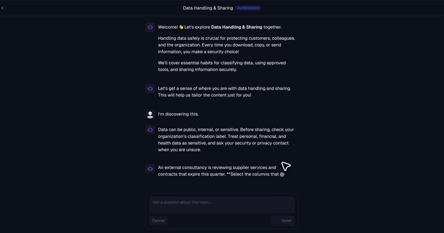The height and width of the screenshot is (233, 444).
Task: Click the bot avatar beside the external consultancy message
Action: (150, 169)
